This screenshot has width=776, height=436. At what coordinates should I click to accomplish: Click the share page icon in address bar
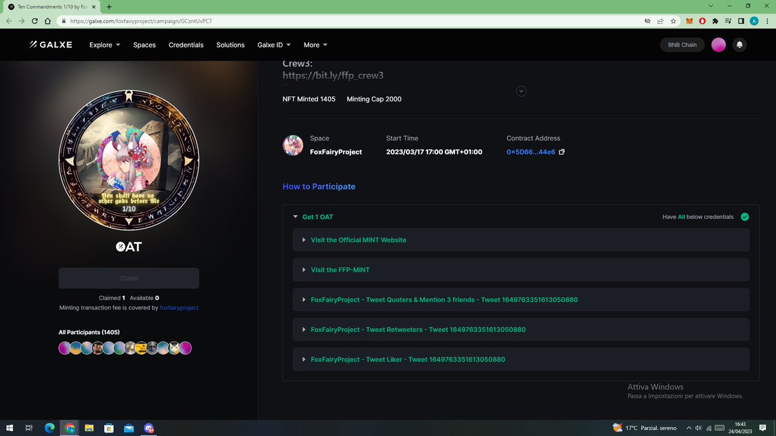[660, 21]
